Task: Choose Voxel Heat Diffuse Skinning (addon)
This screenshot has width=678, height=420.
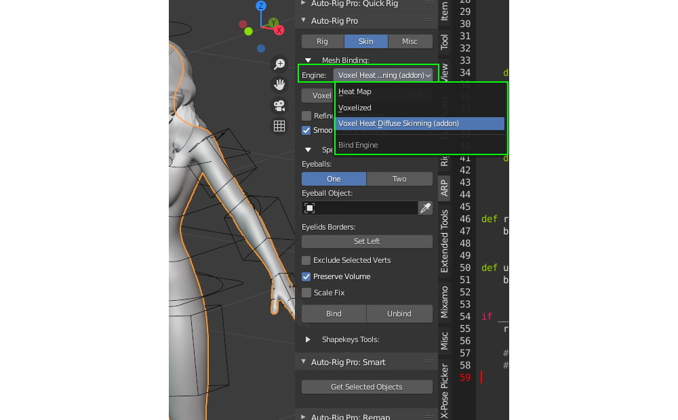Action: [420, 123]
